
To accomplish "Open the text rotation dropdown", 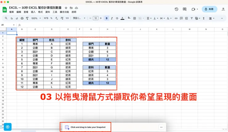I will point(169,18).
